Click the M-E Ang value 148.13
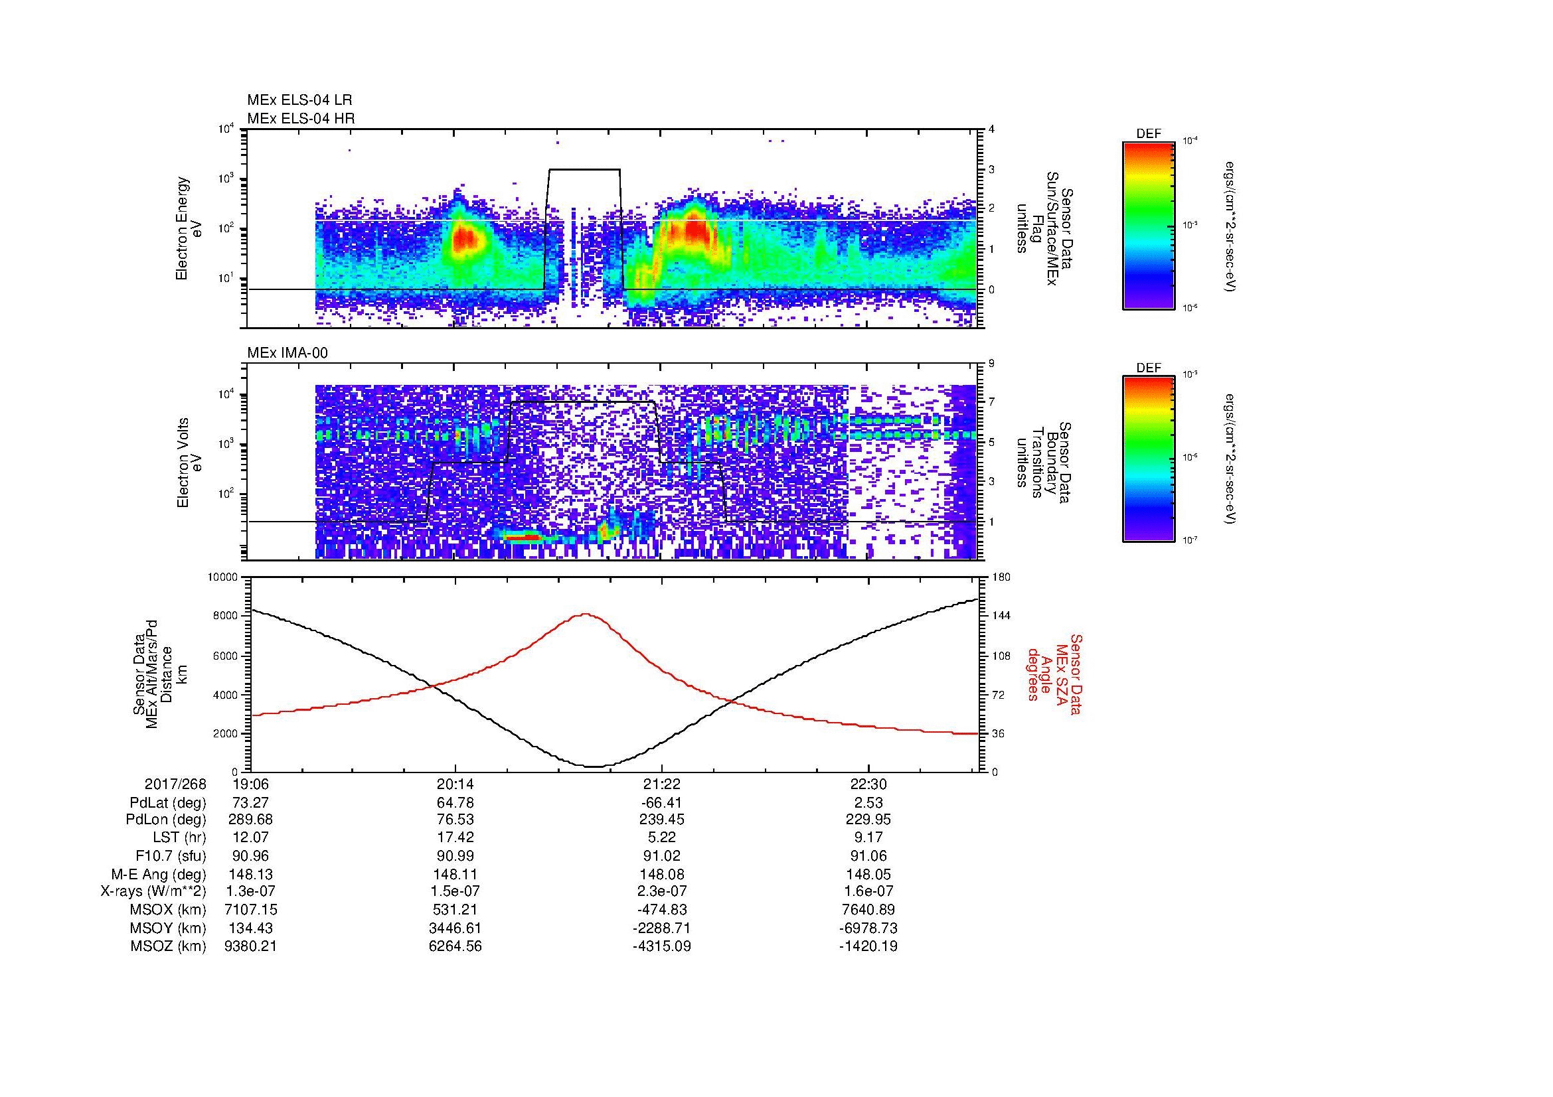 [250, 874]
